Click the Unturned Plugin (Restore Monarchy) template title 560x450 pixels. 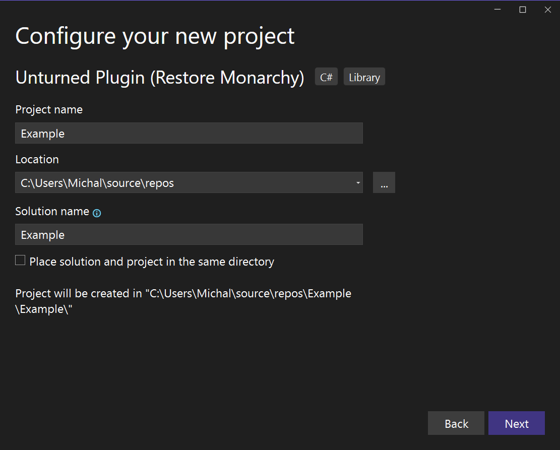tap(160, 78)
